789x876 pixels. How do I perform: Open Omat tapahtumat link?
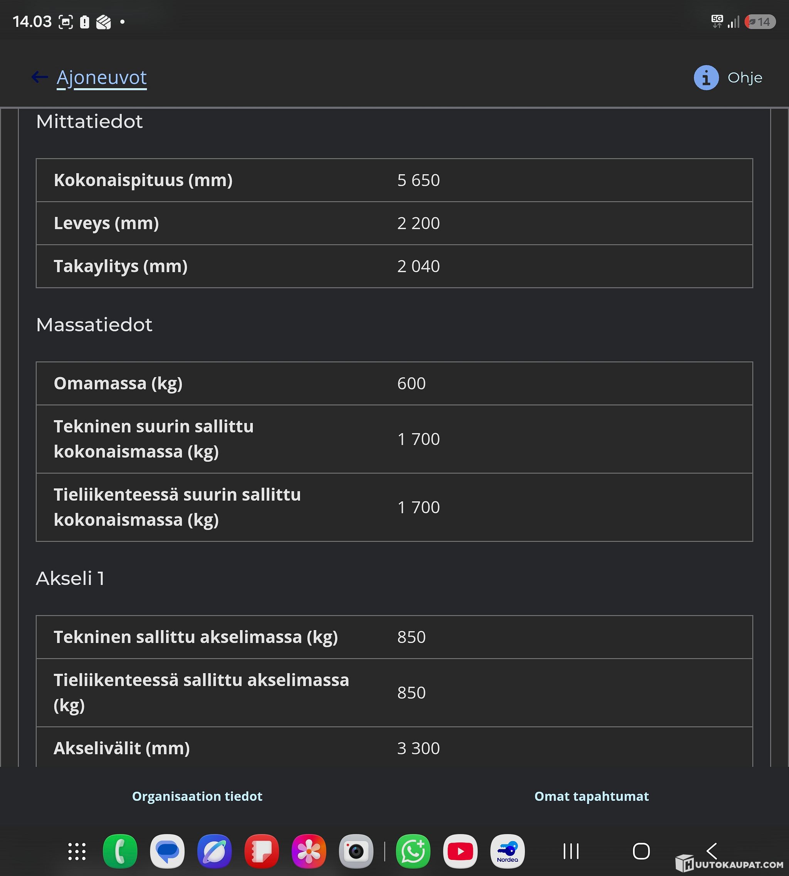tap(591, 796)
